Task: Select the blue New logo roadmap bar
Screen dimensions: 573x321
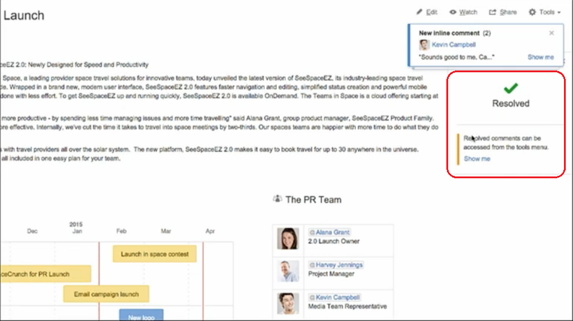Action: tap(141, 315)
